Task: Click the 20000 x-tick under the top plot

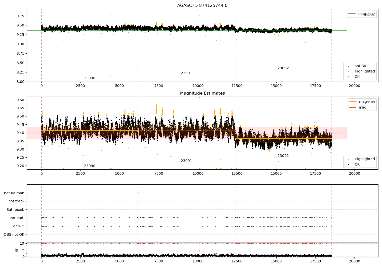Action: (354, 86)
